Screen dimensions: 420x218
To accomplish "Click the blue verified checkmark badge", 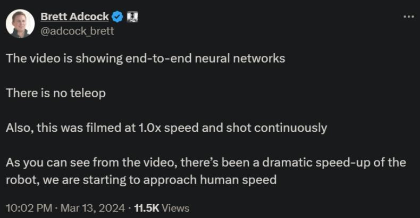I will pyautogui.click(x=117, y=17).
